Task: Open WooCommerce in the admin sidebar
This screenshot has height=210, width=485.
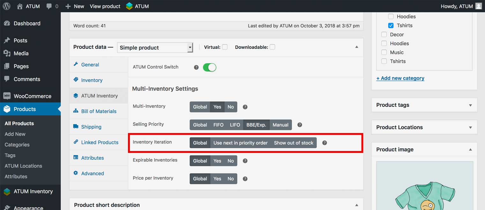Action: coord(32,96)
